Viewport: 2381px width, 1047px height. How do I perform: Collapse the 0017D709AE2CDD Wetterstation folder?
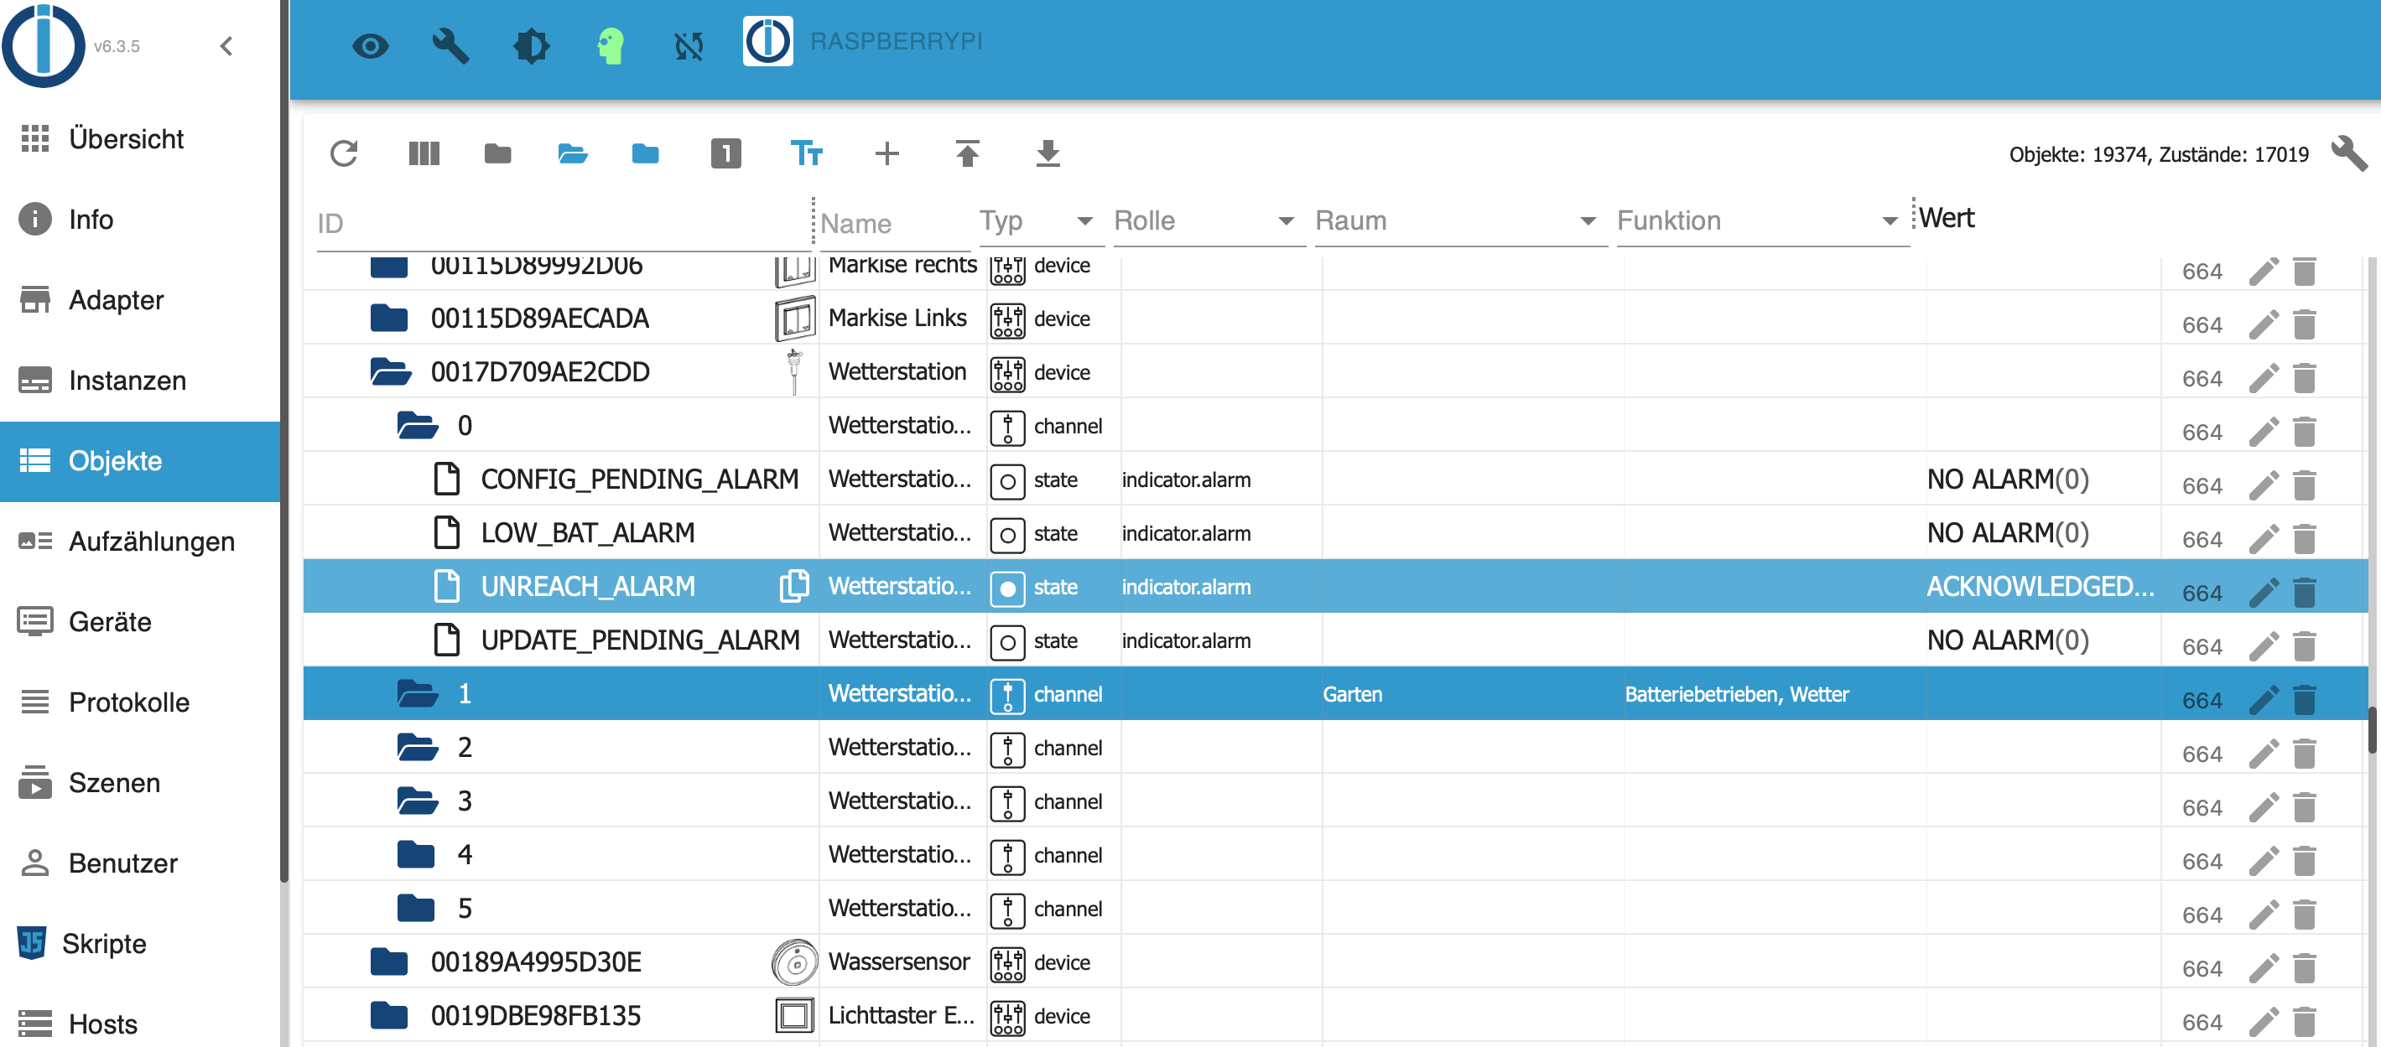coord(390,372)
